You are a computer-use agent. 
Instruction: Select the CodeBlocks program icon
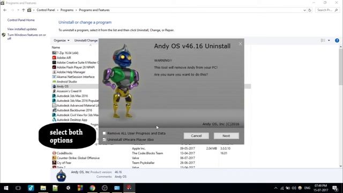coord(54,153)
